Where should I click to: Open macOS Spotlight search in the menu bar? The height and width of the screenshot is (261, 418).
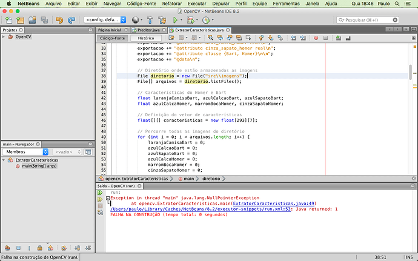(x=397, y=4)
